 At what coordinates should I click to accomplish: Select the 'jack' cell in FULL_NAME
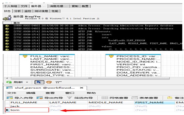click(x=29, y=106)
